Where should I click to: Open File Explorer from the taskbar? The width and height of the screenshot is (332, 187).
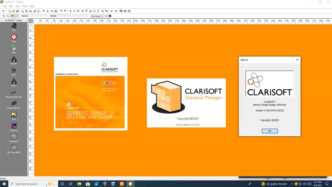(79, 184)
